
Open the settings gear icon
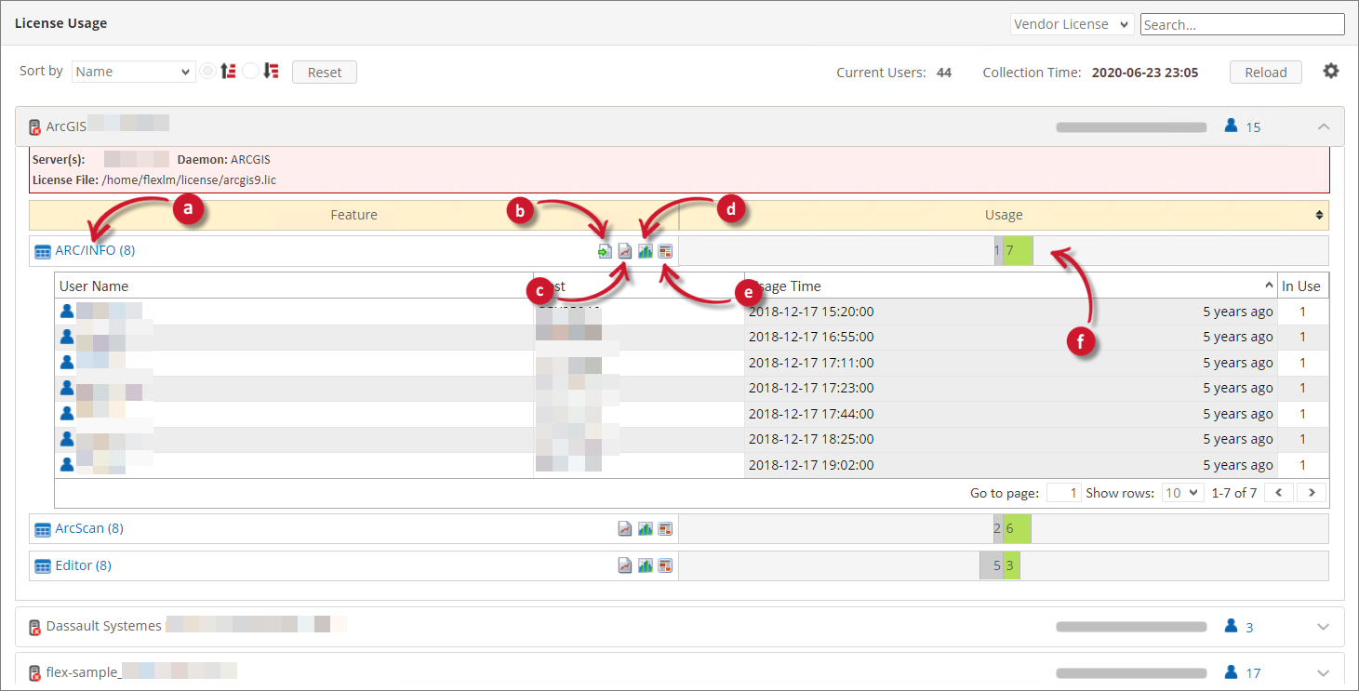click(1331, 72)
